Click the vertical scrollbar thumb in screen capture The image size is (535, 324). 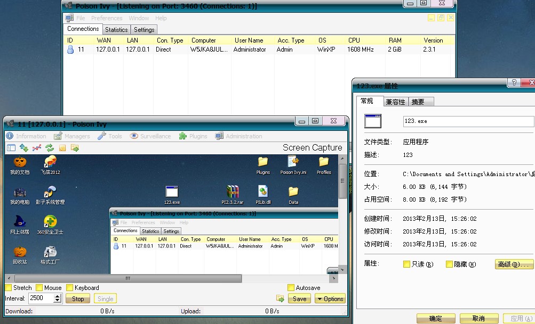point(342,181)
